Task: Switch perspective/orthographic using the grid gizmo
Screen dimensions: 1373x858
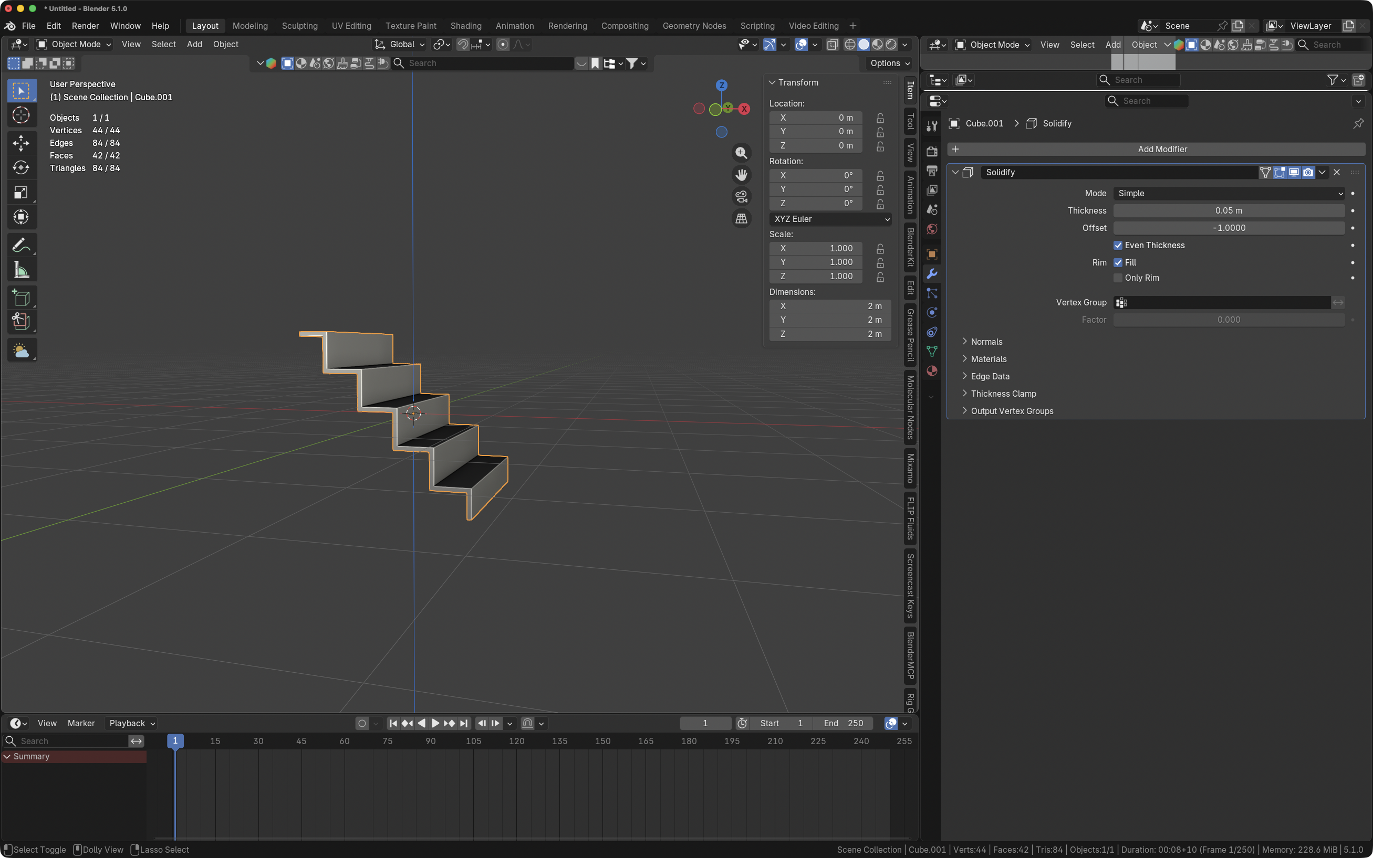Action: point(741,218)
